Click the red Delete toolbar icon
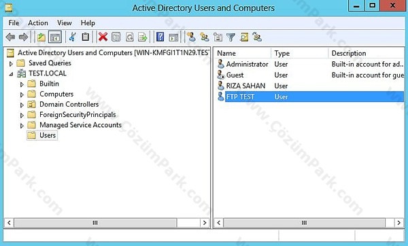The width and height of the screenshot is (408, 246). coord(103,37)
